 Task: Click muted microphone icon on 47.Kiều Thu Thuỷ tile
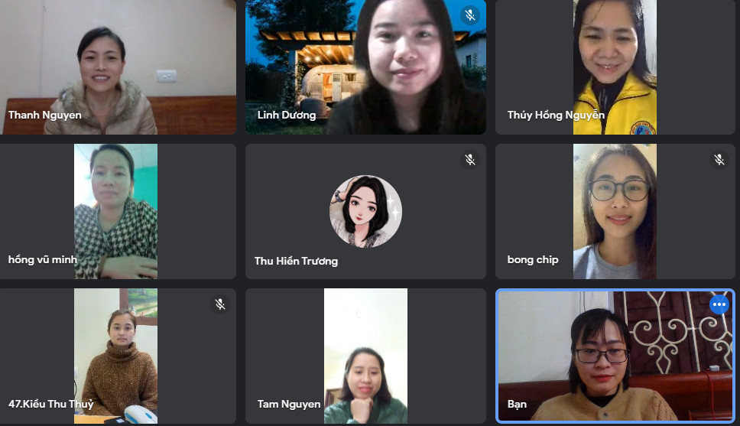pyautogui.click(x=220, y=304)
